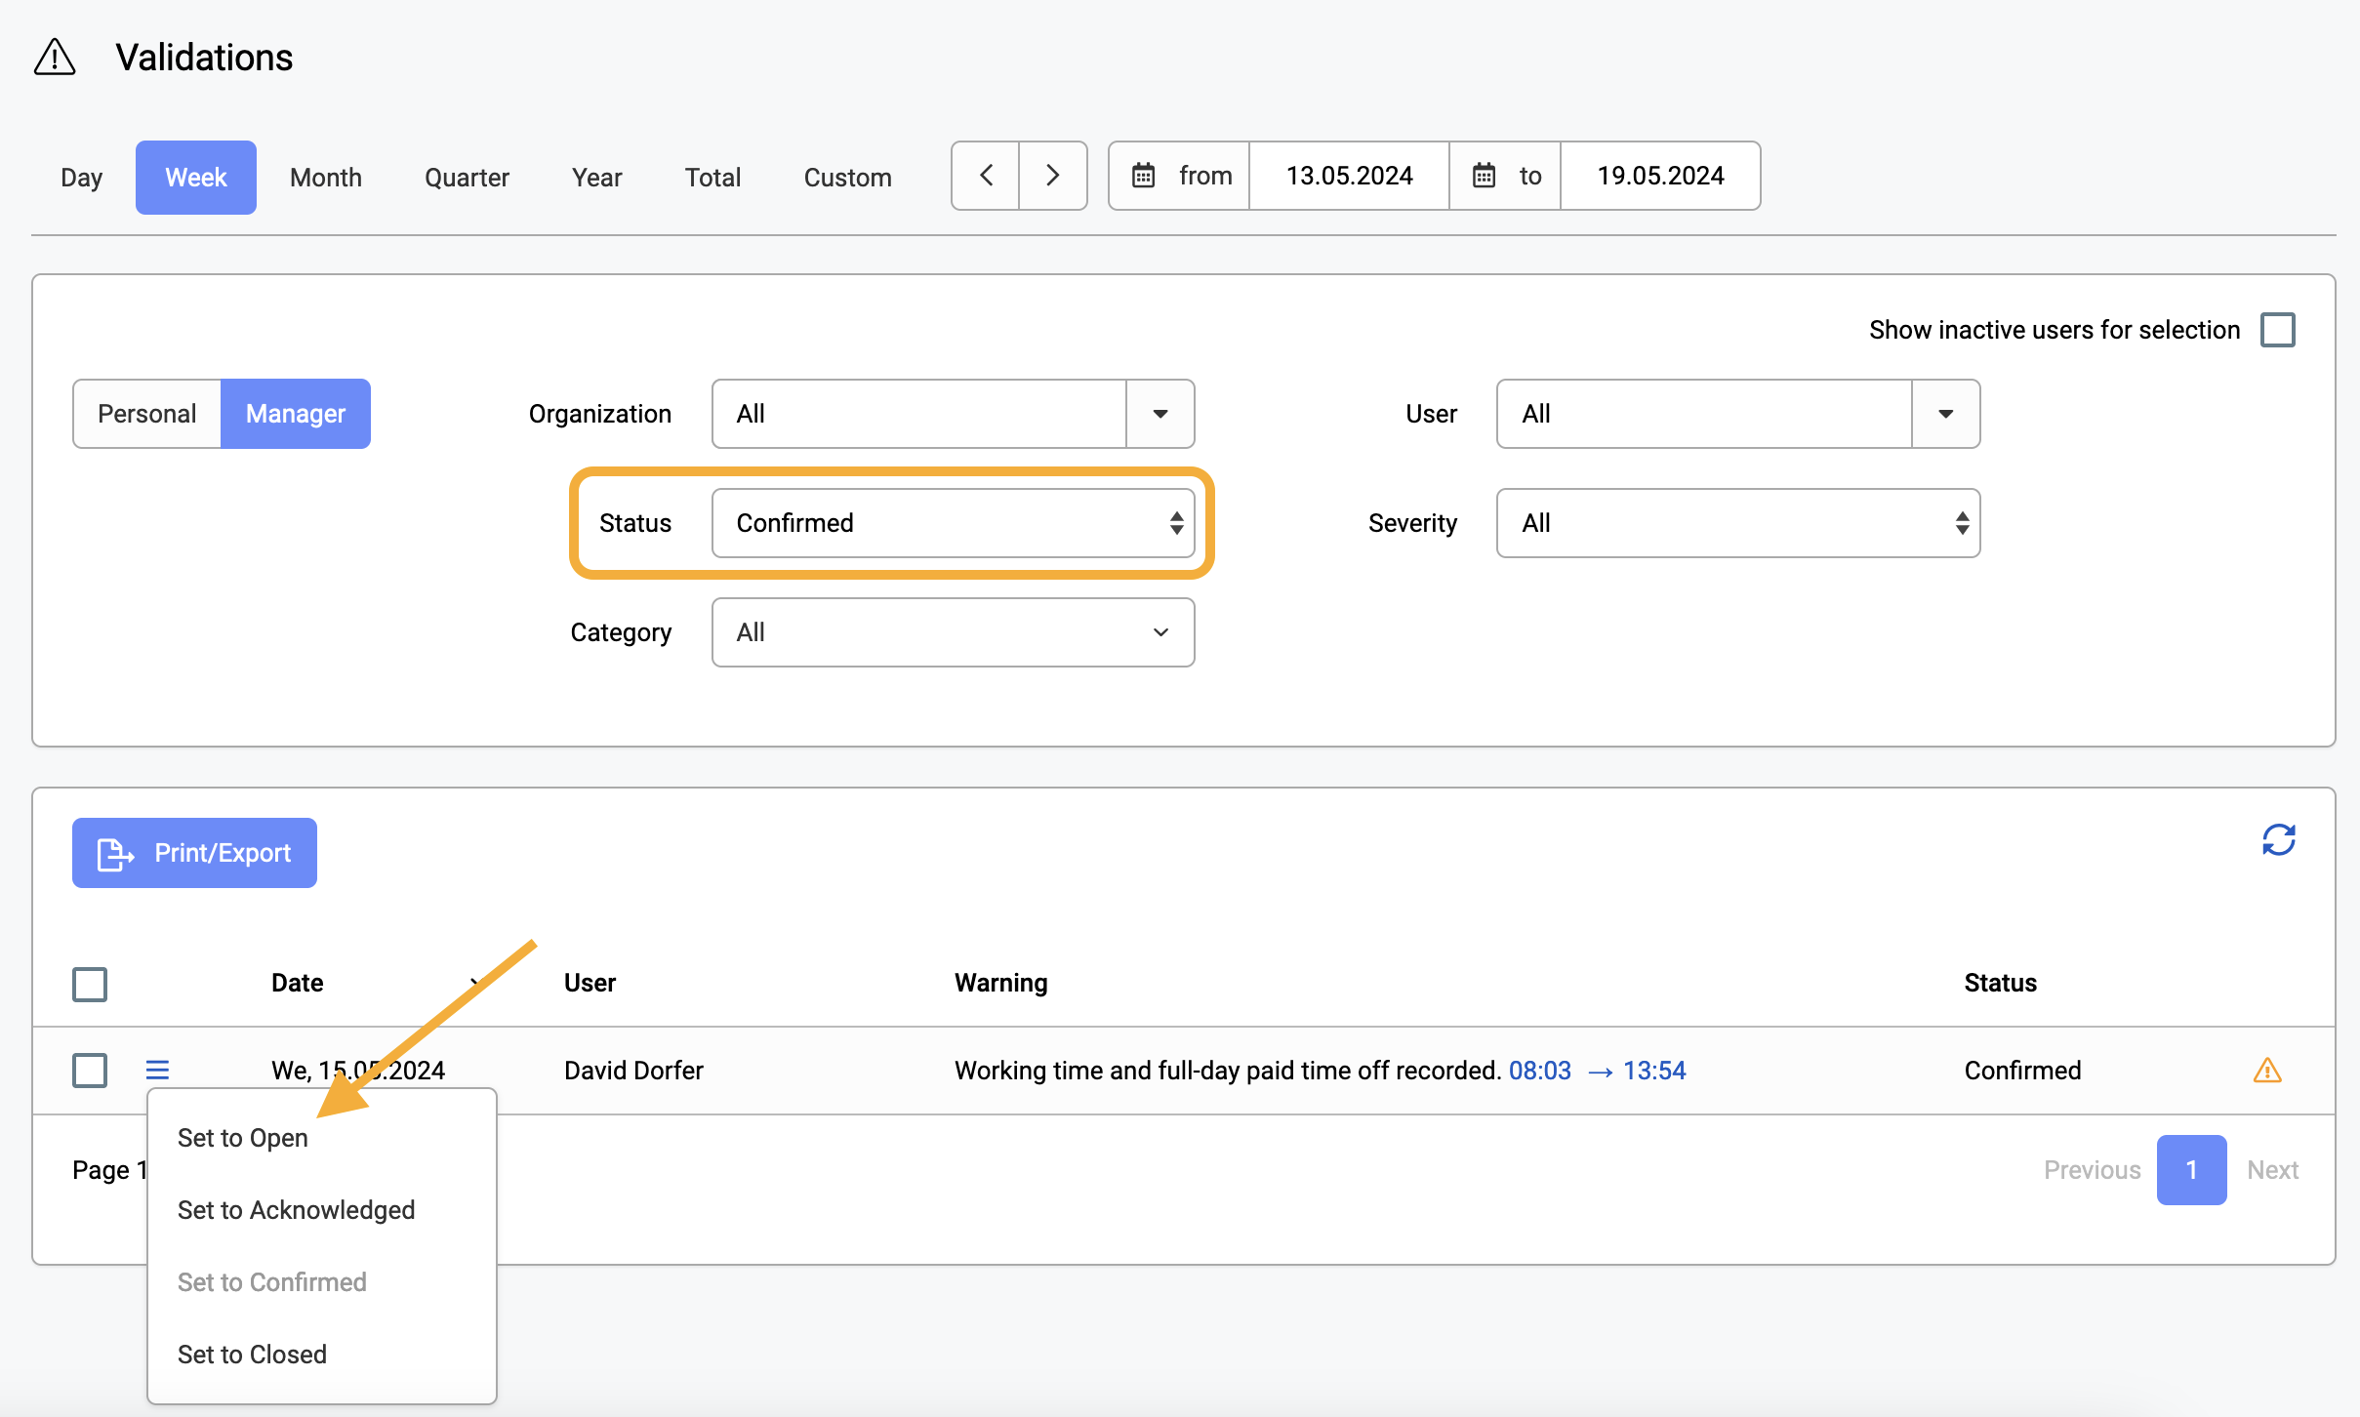Click the 13:54 end time link
Screen dimensions: 2360x1417
tap(1654, 1071)
